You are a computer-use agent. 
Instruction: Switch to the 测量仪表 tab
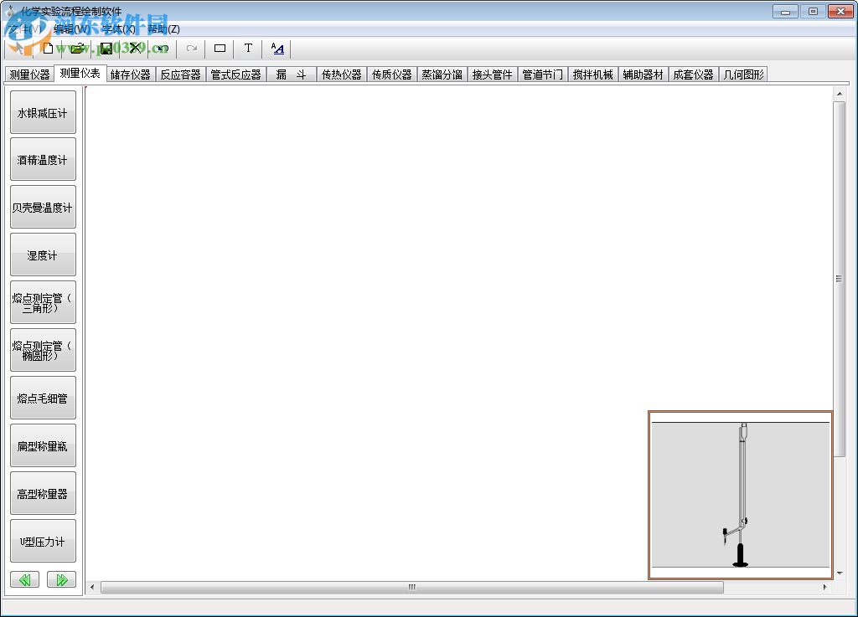pyautogui.click(x=80, y=73)
